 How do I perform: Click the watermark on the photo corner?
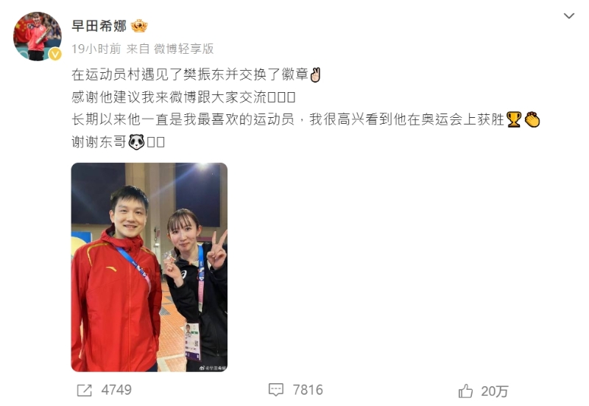click(x=213, y=368)
